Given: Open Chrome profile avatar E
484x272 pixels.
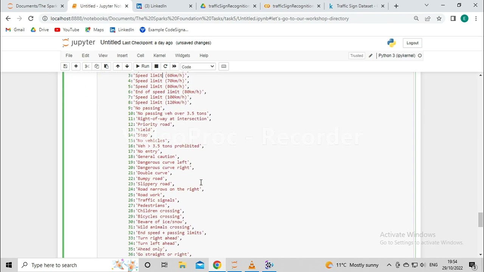Looking at the screenshot, I should tap(464, 19).
